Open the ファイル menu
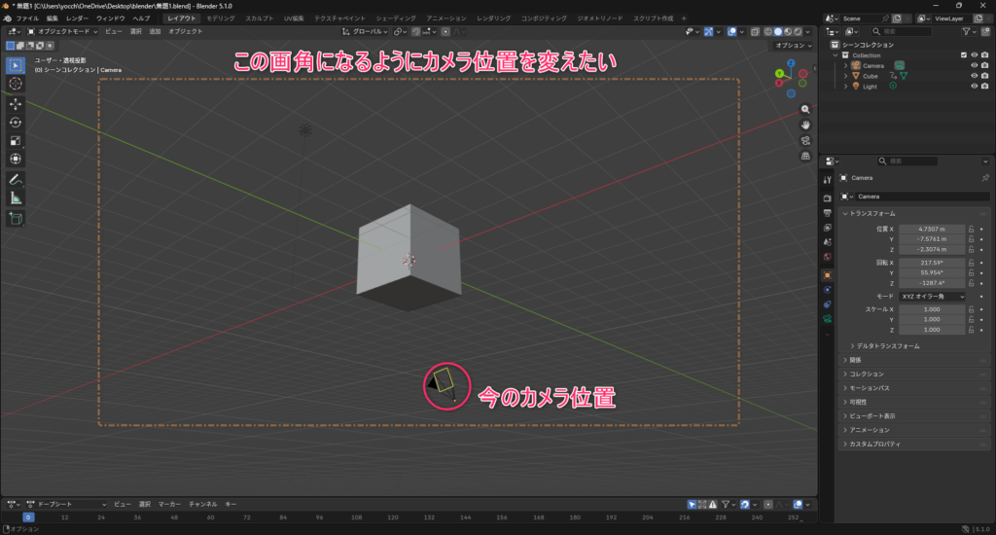The width and height of the screenshot is (996, 535). click(x=27, y=18)
